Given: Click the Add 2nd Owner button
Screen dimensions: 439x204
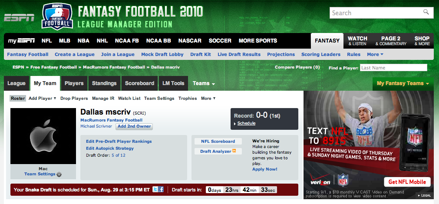Looking at the screenshot, I should click(x=134, y=126).
